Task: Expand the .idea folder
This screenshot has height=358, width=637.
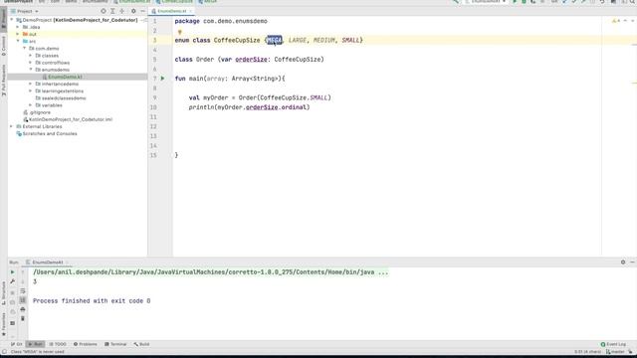Action: pyautogui.click(x=18, y=27)
